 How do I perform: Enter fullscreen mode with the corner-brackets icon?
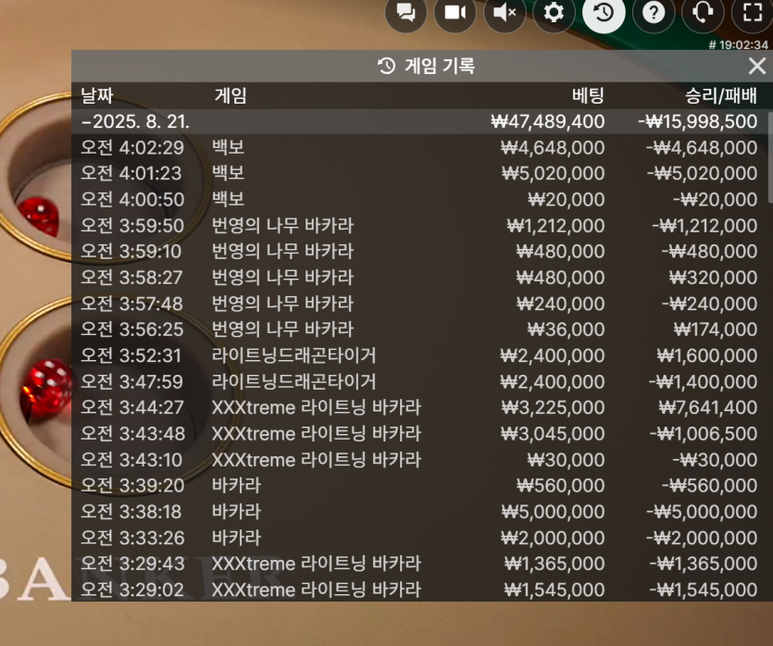(x=752, y=12)
